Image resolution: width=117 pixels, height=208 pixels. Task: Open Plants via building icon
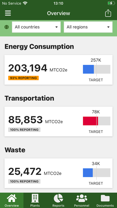(35, 199)
